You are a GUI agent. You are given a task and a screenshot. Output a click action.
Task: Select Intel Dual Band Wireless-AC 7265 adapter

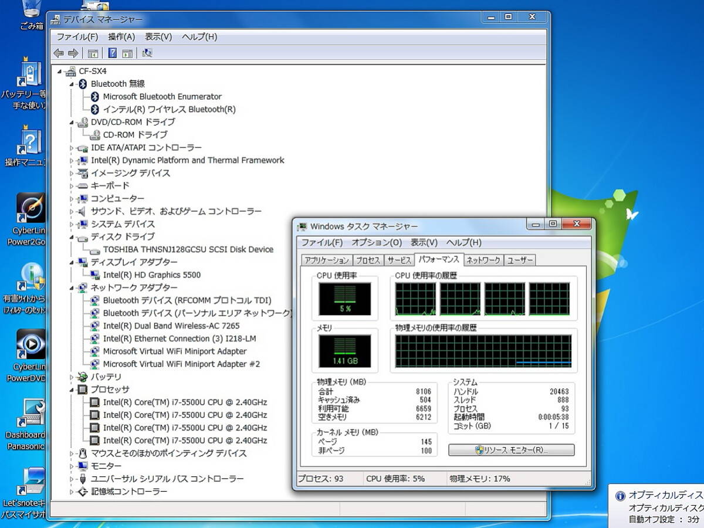click(171, 326)
